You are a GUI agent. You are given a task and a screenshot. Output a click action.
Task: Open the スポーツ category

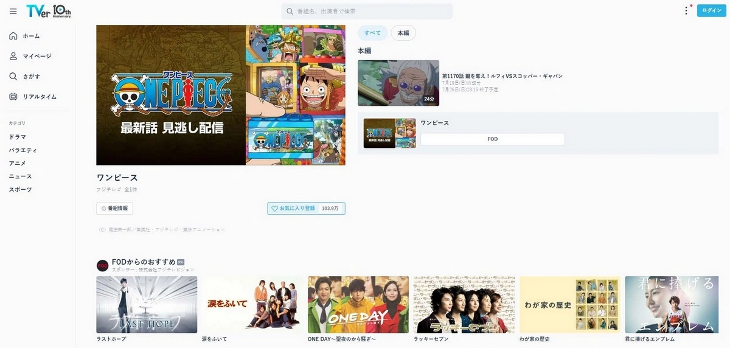pos(20,189)
